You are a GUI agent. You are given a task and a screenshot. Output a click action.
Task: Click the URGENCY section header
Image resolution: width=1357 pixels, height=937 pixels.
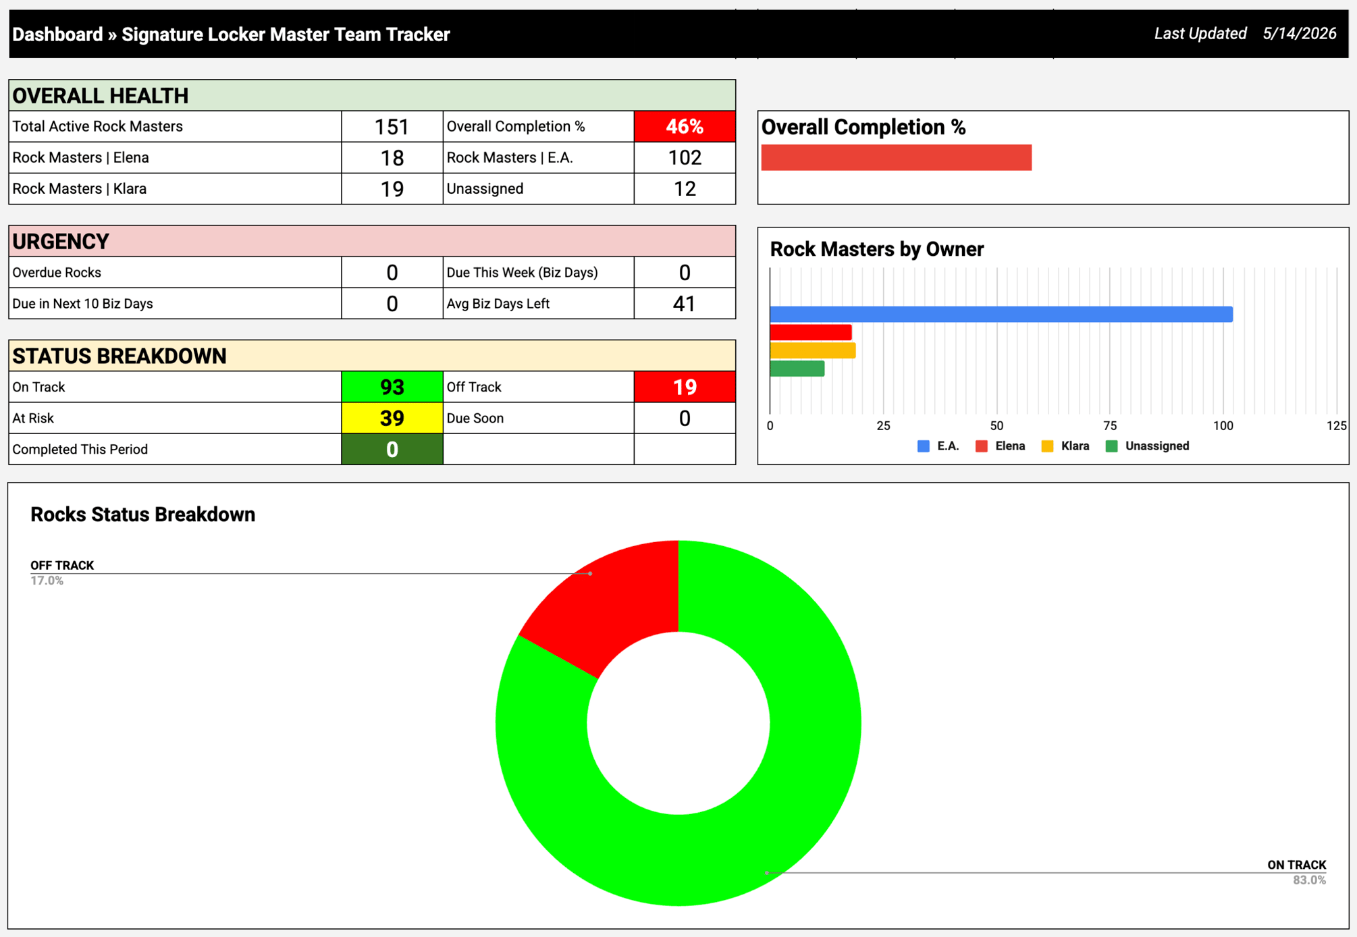[x=372, y=241]
